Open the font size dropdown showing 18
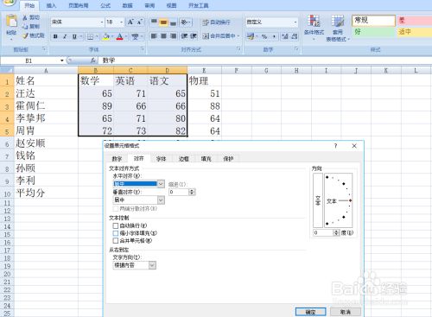 point(122,22)
